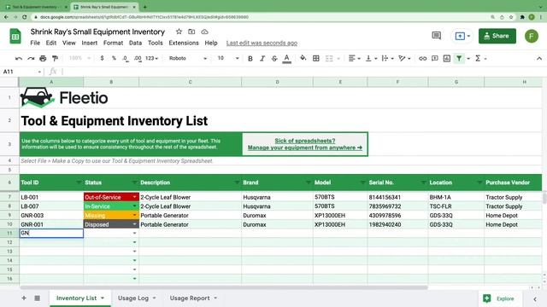This screenshot has height=307, width=547.
Task: Click the horizontal scrollbar
Action: [x=224, y=287]
